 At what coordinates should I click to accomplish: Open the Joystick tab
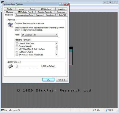pyautogui.click(x=62, y=9)
